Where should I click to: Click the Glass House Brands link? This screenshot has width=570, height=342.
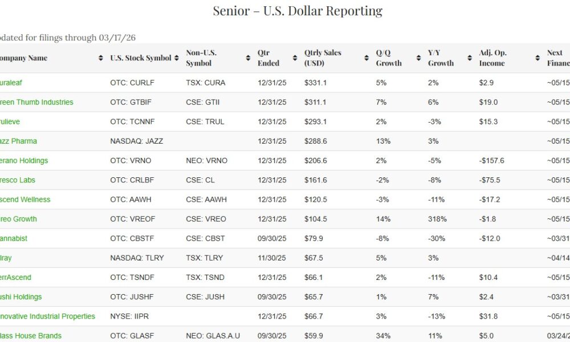[31, 336]
